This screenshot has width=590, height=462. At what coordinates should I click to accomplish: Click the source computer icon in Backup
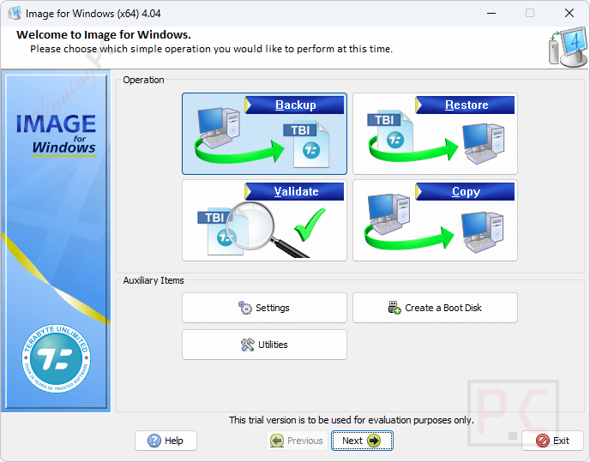click(x=218, y=128)
